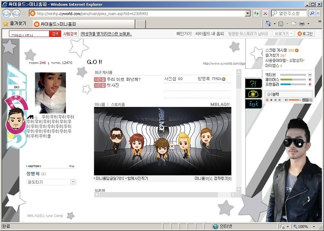Open the guestbook face tab icon
Image resolution: width=324 pixels, height=231 pixels.
point(253,104)
